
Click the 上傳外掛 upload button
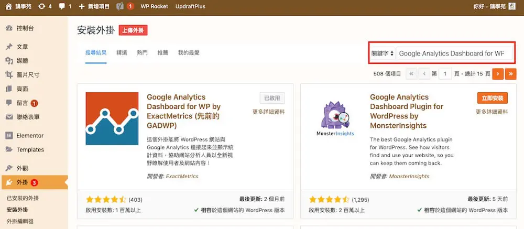tap(133, 30)
